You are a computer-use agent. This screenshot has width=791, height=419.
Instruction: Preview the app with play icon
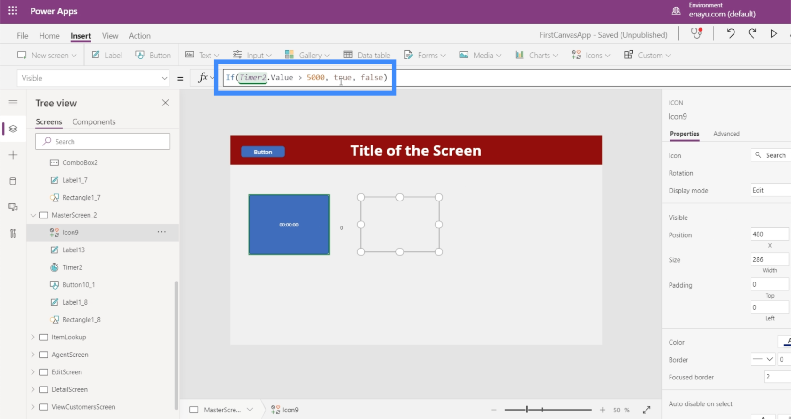click(x=774, y=33)
